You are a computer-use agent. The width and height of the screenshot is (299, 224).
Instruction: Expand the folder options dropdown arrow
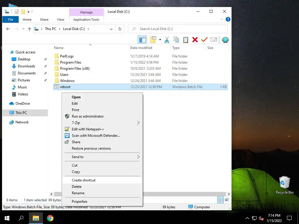click(x=160, y=40)
